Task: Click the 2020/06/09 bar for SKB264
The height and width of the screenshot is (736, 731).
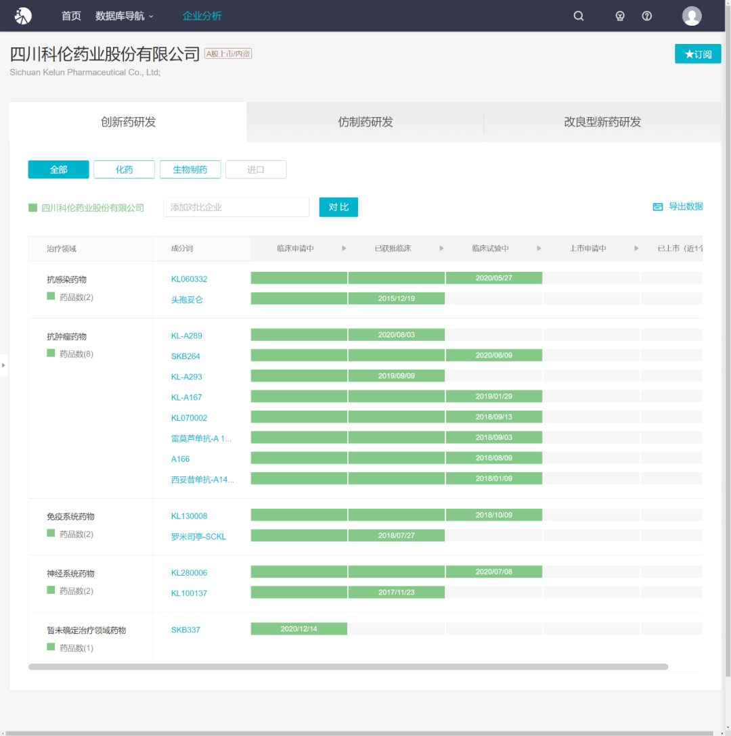Action: pyautogui.click(x=493, y=355)
